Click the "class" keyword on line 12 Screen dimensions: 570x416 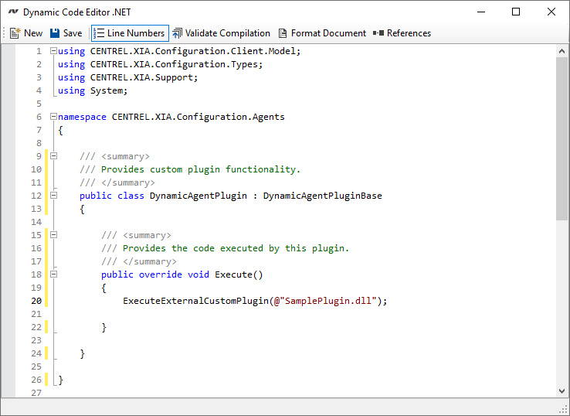(131, 196)
